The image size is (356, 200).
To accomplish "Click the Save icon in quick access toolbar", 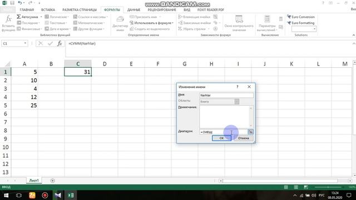I will [x=12, y=3].
